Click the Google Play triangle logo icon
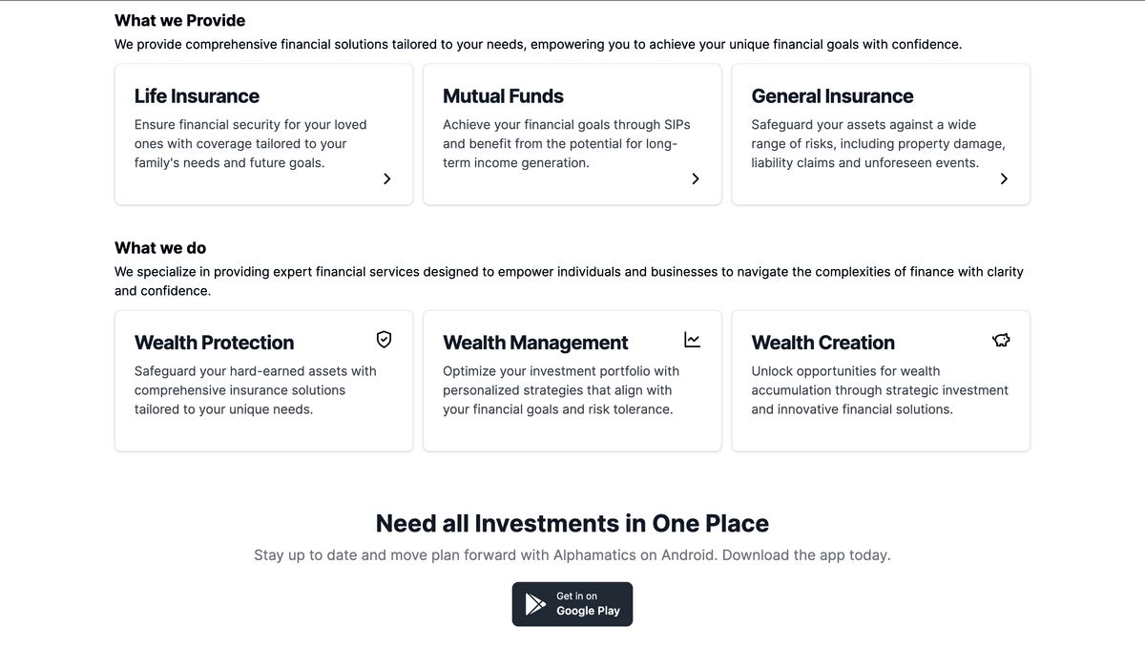Image resolution: width=1145 pixels, height=647 pixels. (535, 603)
